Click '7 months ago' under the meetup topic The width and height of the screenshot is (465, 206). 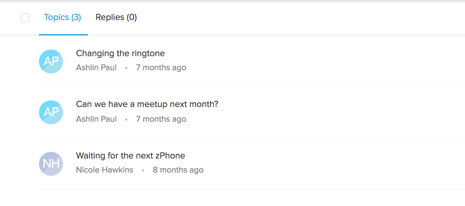[x=161, y=119]
